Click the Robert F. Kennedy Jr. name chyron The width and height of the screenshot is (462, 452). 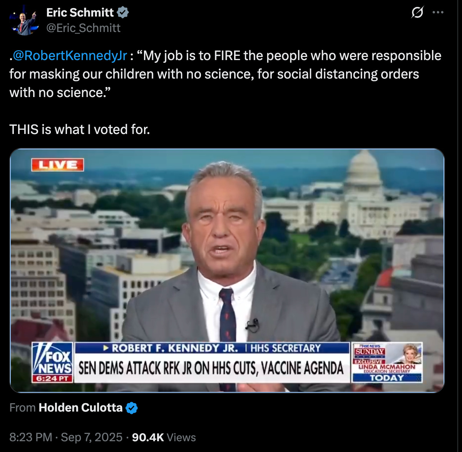point(212,348)
